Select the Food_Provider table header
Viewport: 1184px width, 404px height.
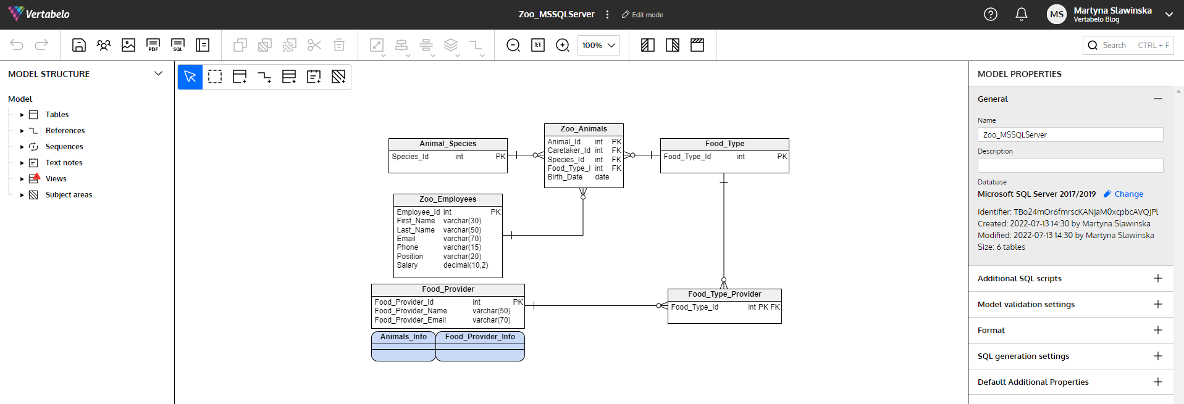pyautogui.click(x=448, y=289)
